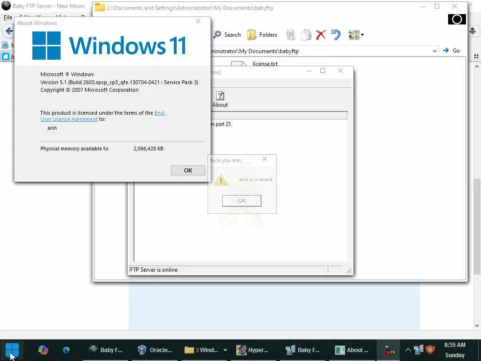The width and height of the screenshot is (481, 361).
Task: Click the red X Delete icon
Action: (320, 35)
